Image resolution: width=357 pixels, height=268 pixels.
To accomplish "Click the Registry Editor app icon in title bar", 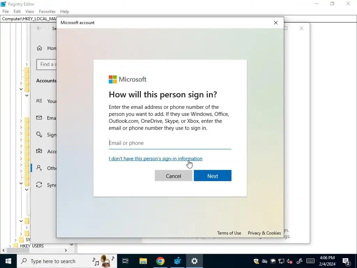I will [3, 4].
